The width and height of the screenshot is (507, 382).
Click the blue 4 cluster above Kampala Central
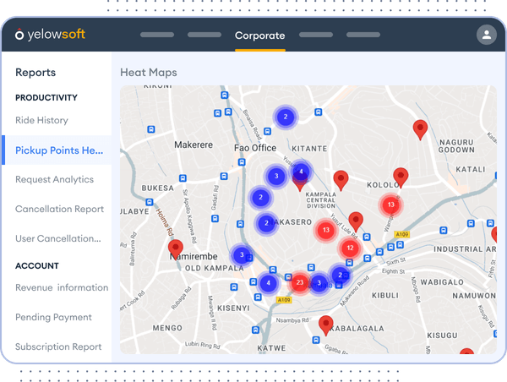(301, 171)
